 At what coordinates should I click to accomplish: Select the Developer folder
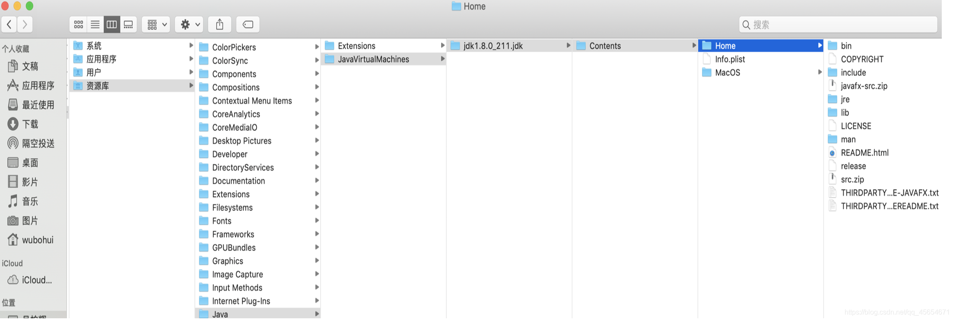click(258, 154)
